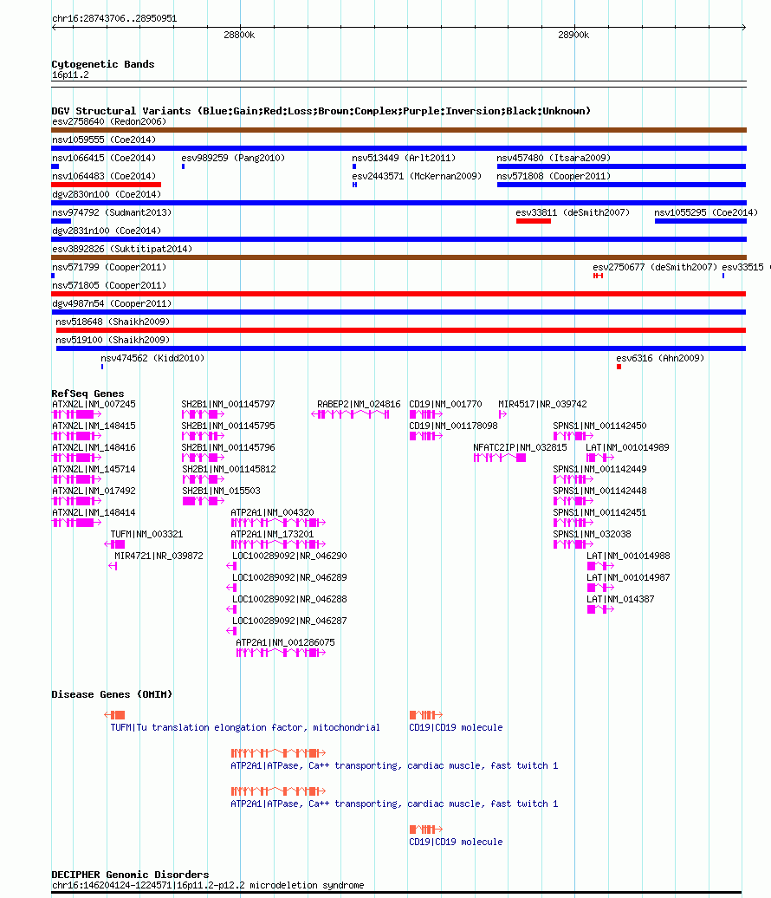Select the nsv513449 (Arlt2011) label
This screenshot has width=771, height=898.
tap(404, 158)
